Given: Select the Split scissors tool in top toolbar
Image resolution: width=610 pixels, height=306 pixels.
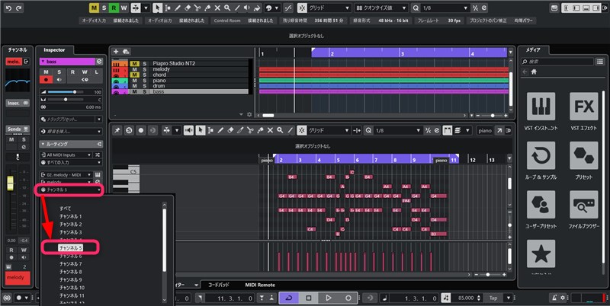Looking at the screenshot, I should click(197, 8).
